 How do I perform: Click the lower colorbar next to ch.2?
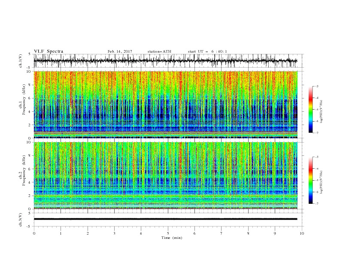pos(310,180)
